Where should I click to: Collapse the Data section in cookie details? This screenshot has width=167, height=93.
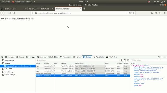[x=132, y=63]
